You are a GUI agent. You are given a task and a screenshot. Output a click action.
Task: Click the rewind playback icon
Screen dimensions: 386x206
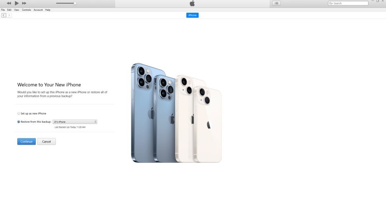pos(9,3)
